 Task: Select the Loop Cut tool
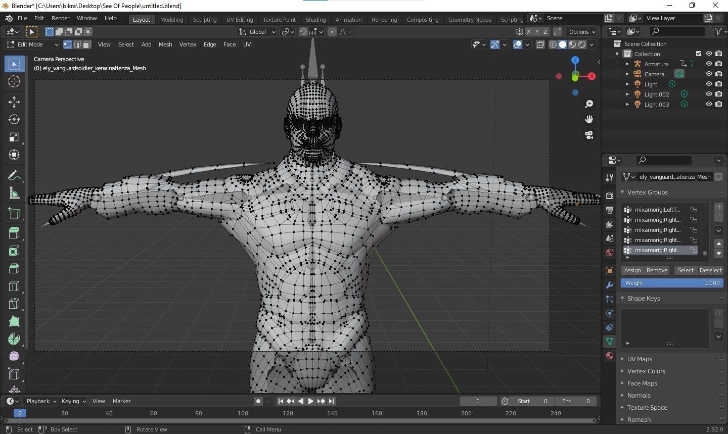point(14,286)
